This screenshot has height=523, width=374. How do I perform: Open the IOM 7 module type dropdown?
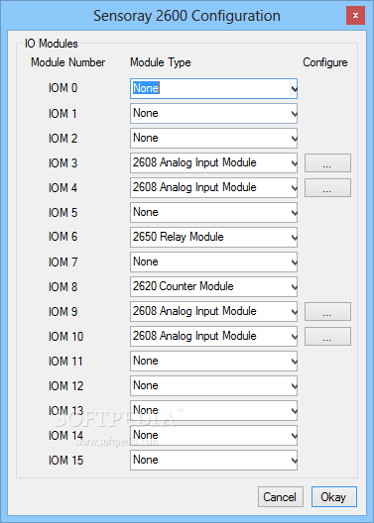[213, 261]
